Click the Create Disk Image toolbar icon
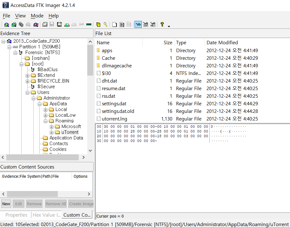Screen dimensions: 290x228 coord(45,25)
